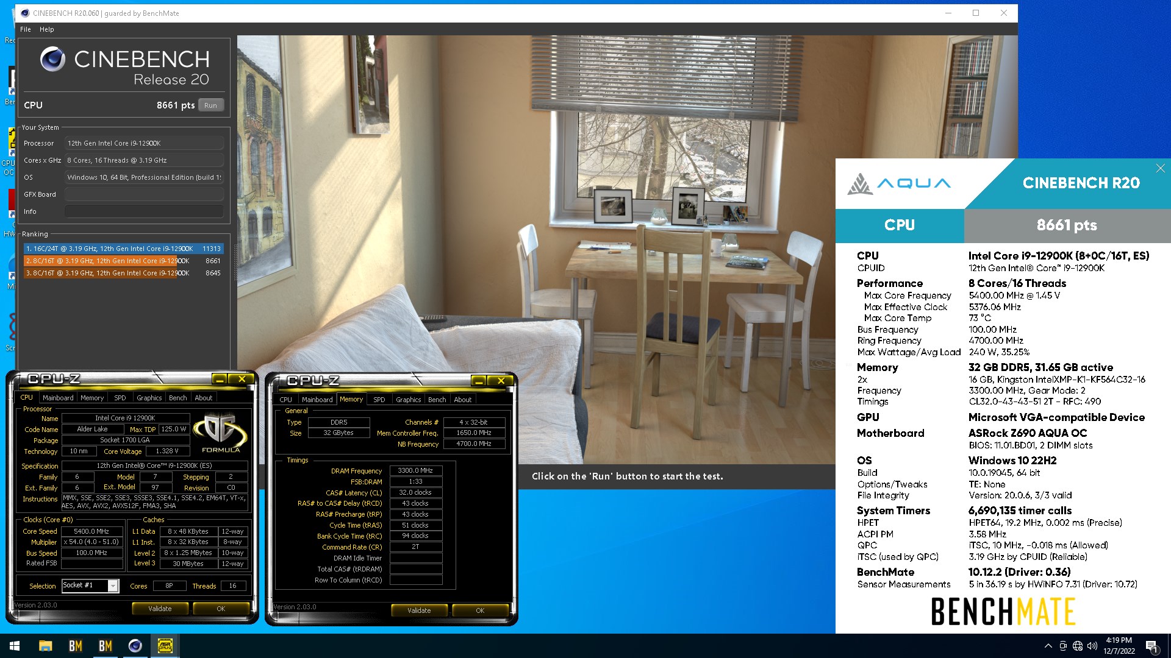Screen dimensions: 1171x658
Task: Switch to Cinebench taskbar icon
Action: (135, 646)
